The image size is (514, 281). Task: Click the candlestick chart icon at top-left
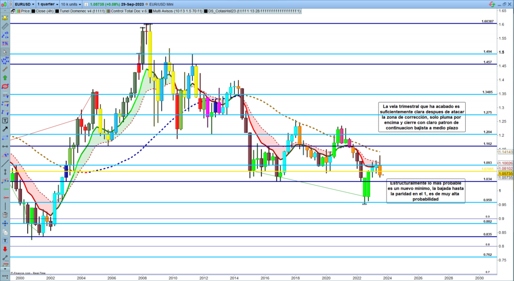click(x=5, y=3)
